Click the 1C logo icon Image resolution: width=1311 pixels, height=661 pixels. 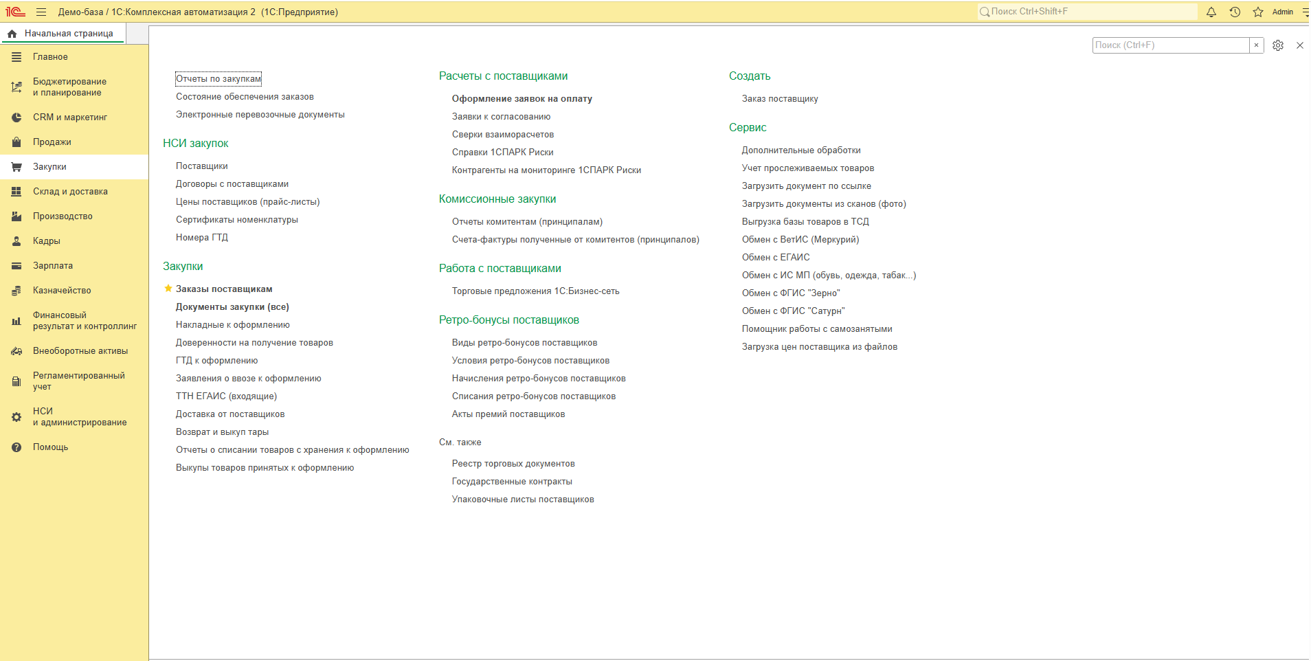[x=15, y=12]
